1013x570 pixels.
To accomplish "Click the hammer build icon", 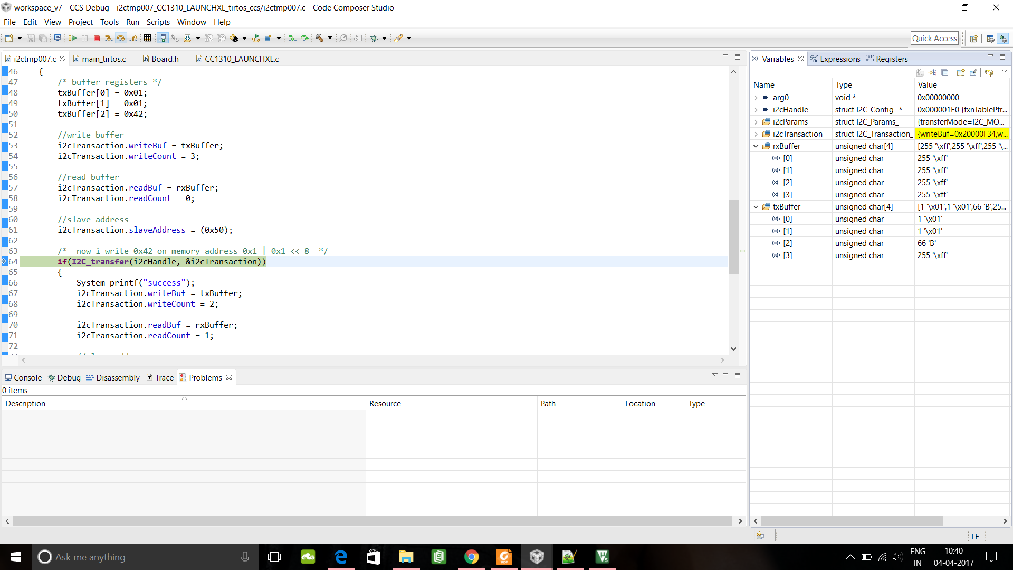I will pyautogui.click(x=320, y=38).
